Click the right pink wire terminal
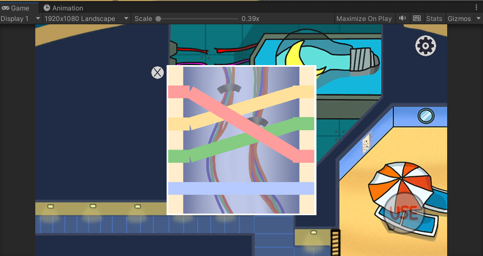The image size is (483, 256). [303, 156]
